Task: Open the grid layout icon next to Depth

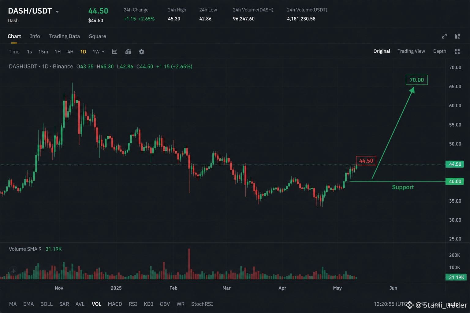Action: (x=457, y=51)
